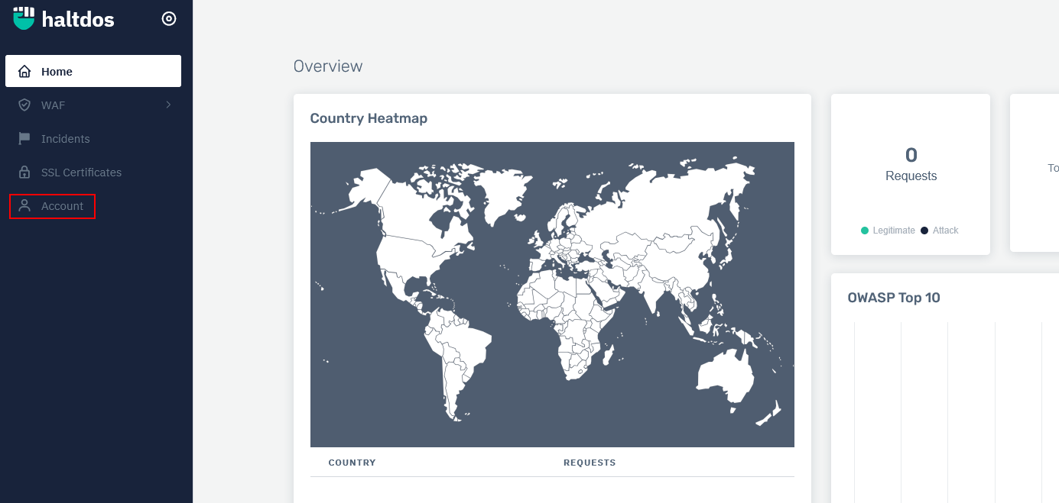Sort by the REQUESTS column header

[x=590, y=463]
